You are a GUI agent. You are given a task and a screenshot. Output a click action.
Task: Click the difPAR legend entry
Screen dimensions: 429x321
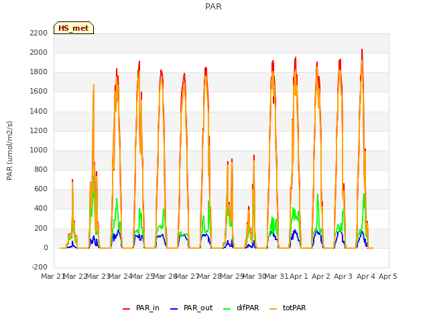click(241, 308)
